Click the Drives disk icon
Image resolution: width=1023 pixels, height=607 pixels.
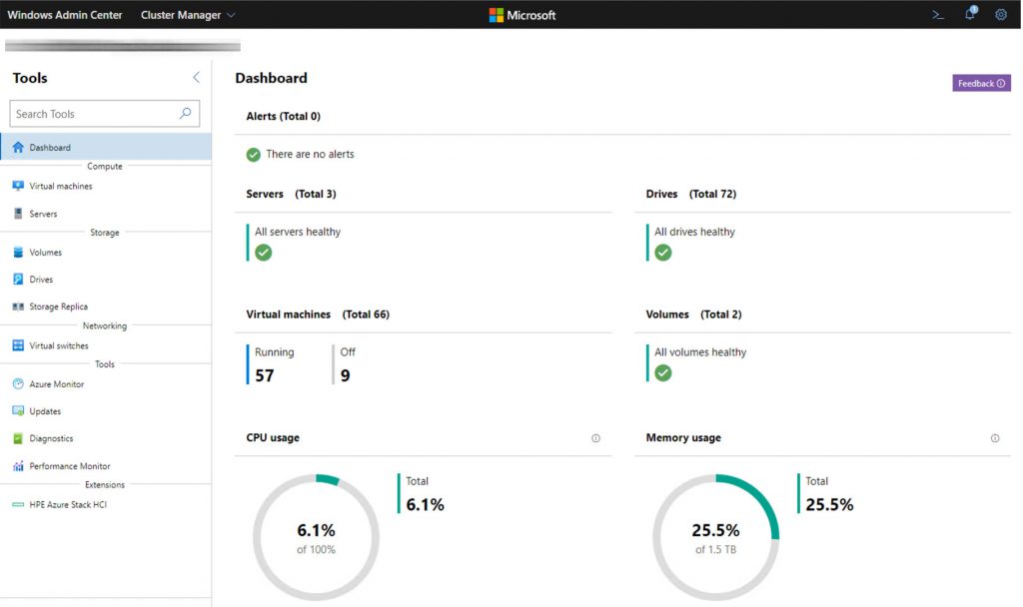[18, 280]
